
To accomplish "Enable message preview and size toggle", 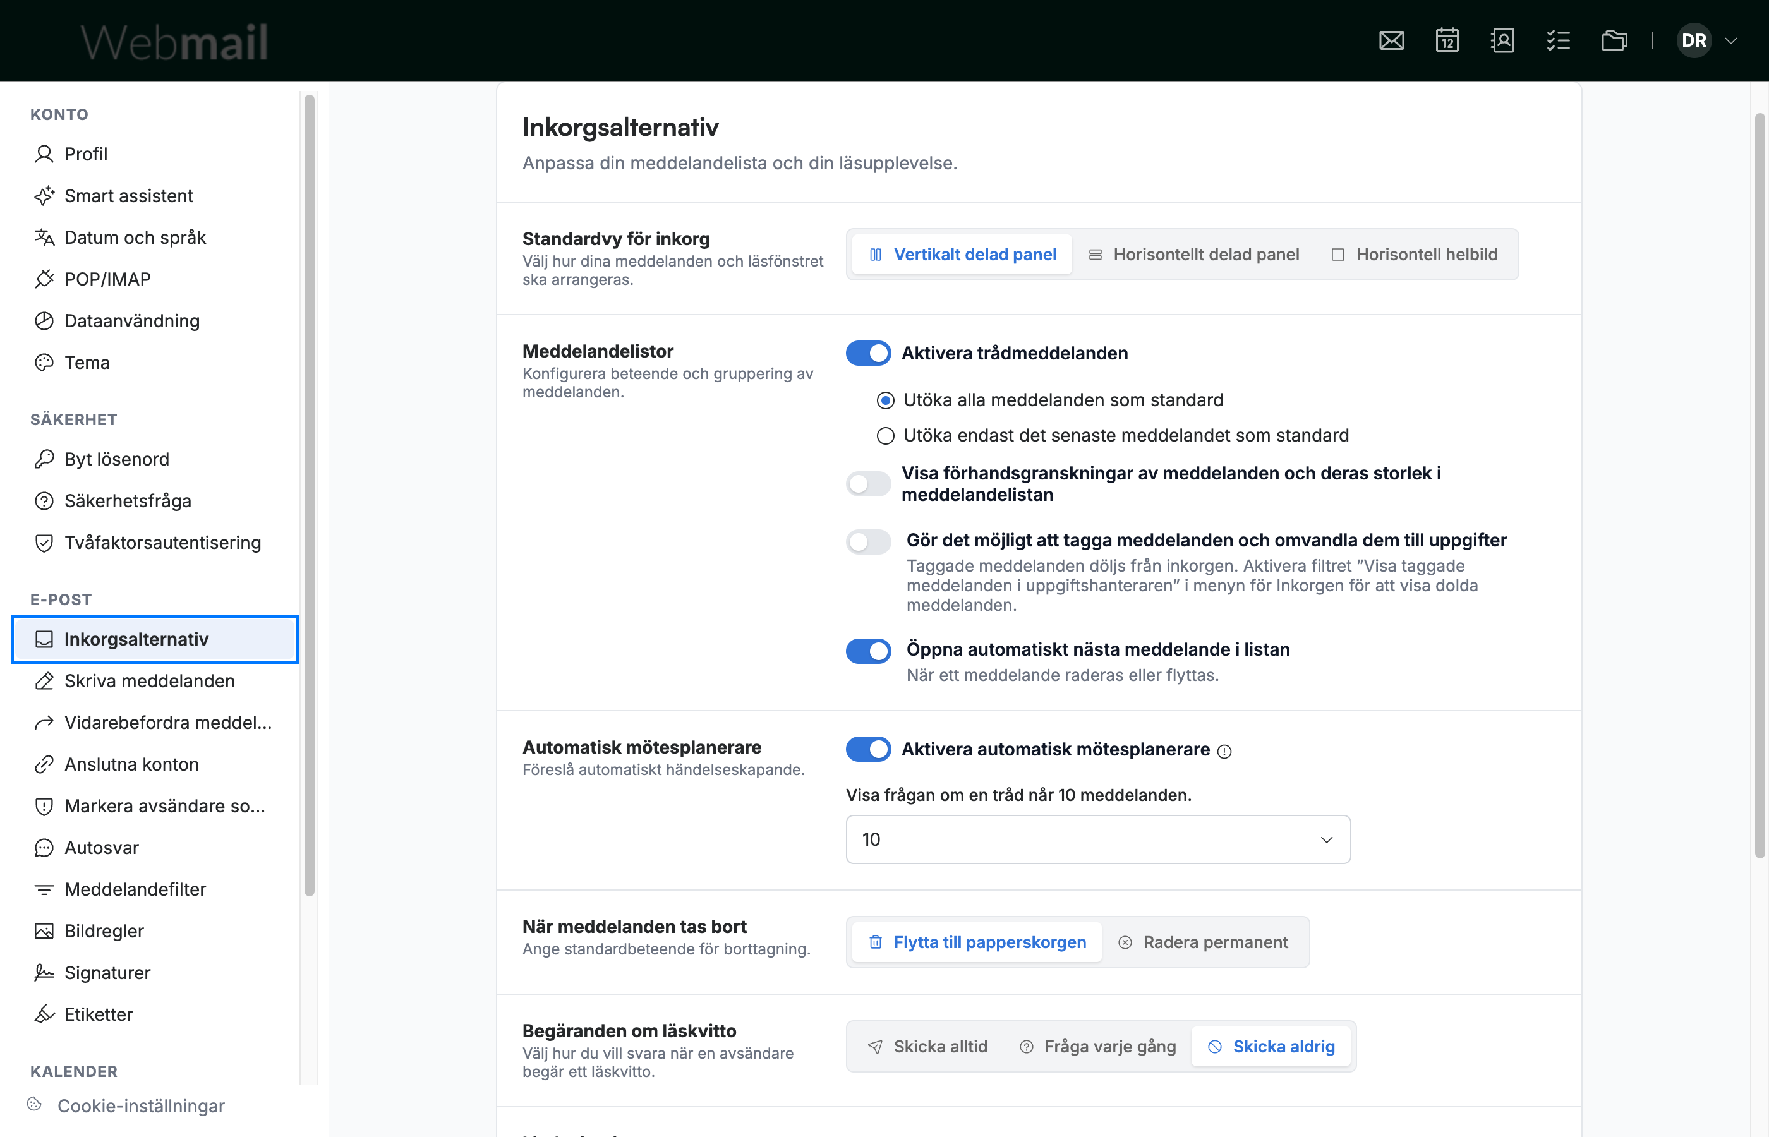I will (868, 484).
